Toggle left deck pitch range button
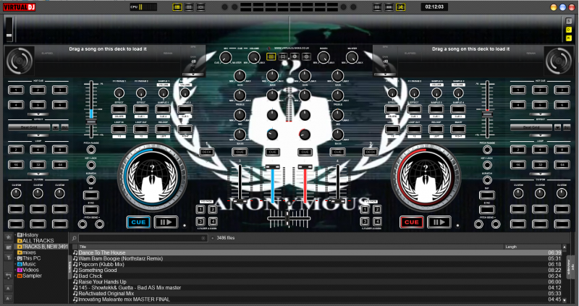 (91, 150)
